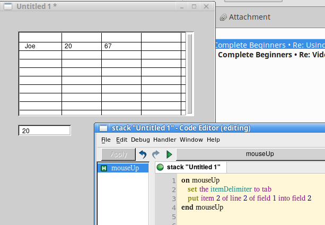Open the Window menu
Screen dimensions: 325x225
pos(191,140)
